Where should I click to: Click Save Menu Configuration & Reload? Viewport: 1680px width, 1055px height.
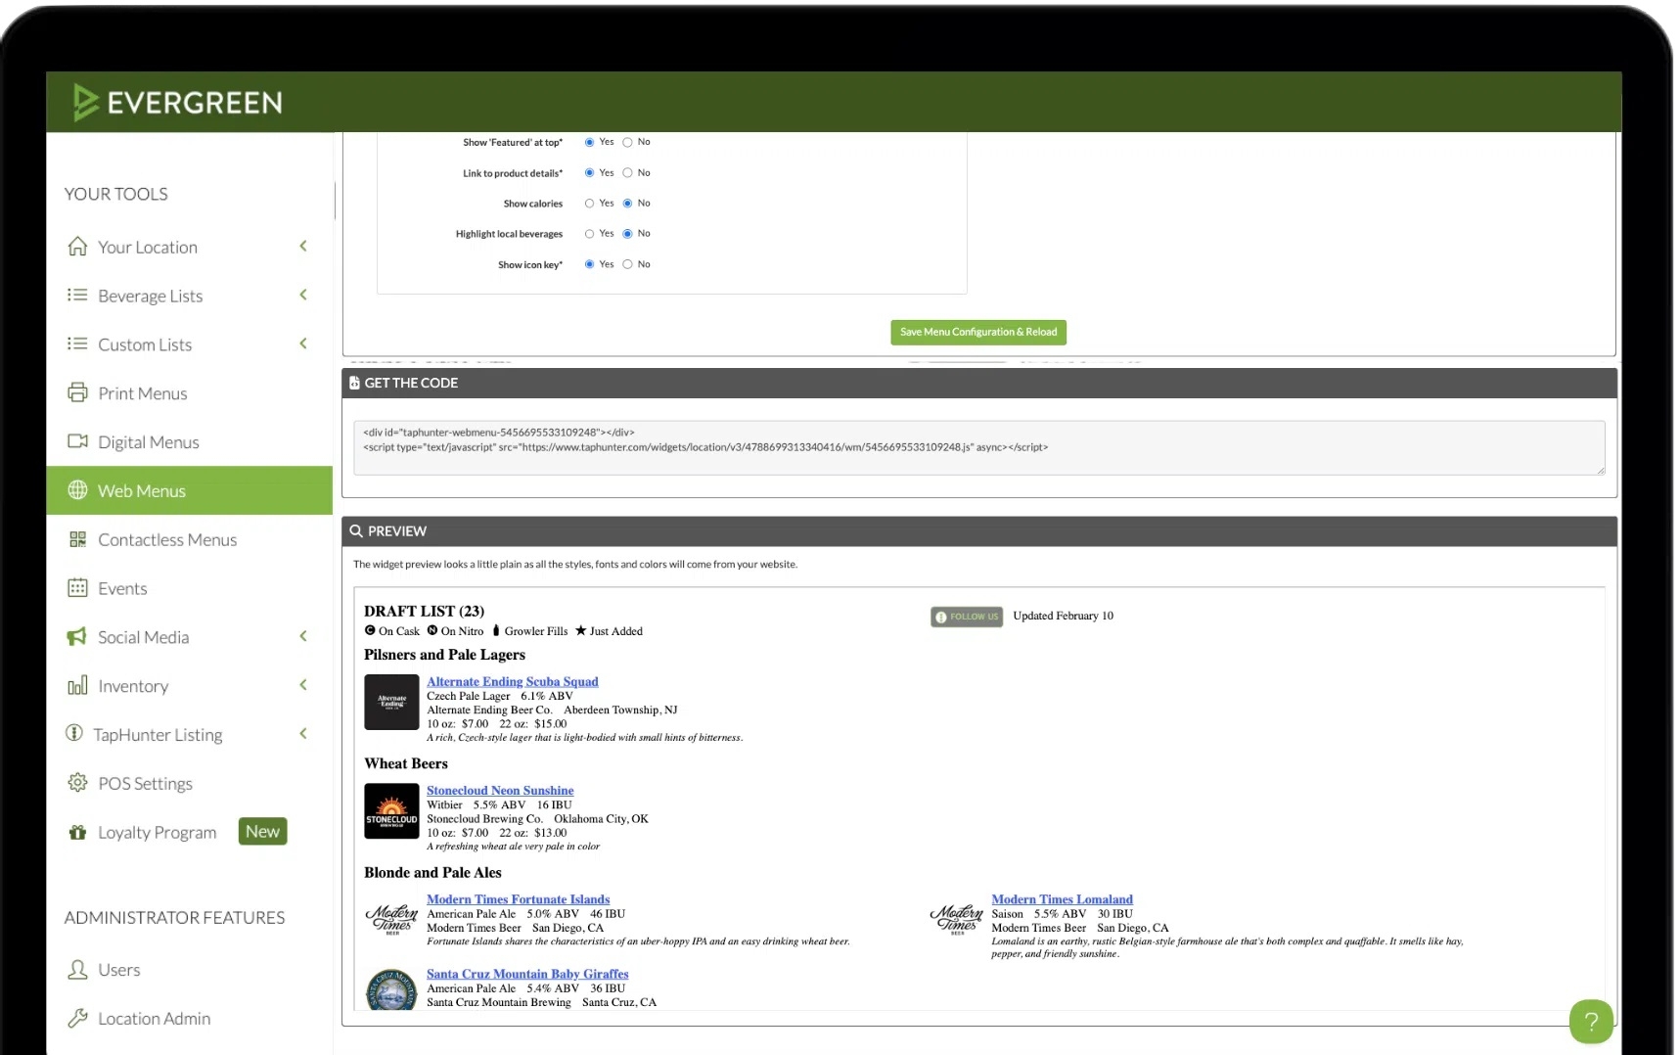point(978,333)
